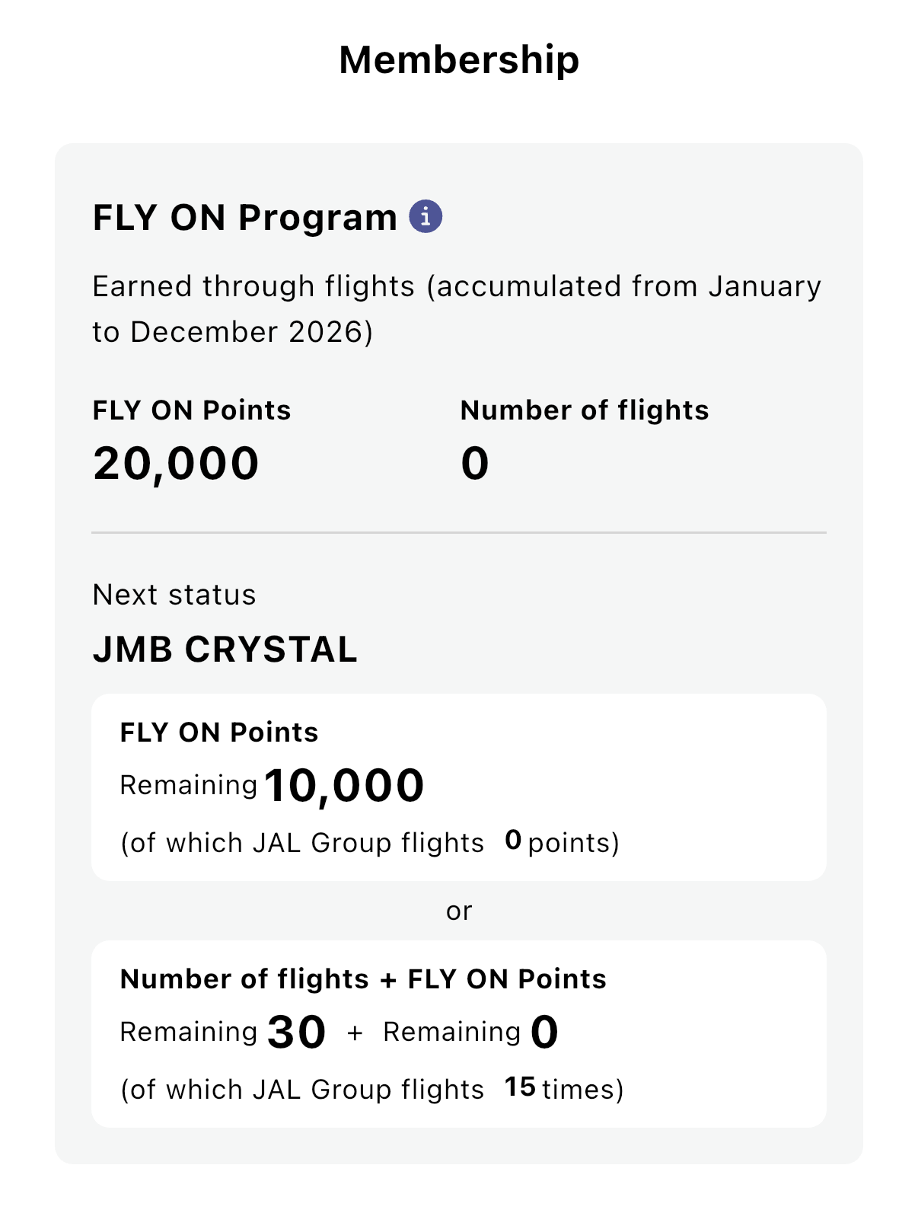
Task: Click the Remaining 10,000 points figure
Action: click(272, 785)
